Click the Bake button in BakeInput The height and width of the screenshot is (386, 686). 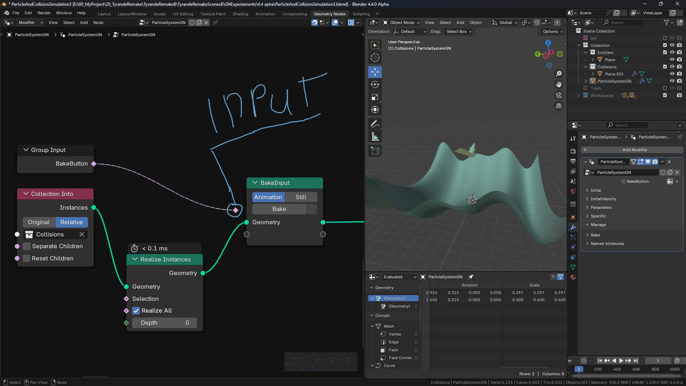tap(279, 209)
